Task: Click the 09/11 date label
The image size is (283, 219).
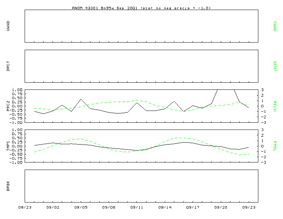Action: tap(137, 207)
